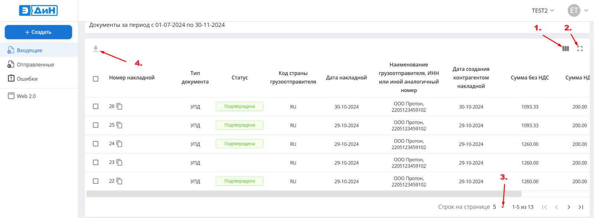
Task: Click the download documents icon
Action: pyautogui.click(x=96, y=49)
